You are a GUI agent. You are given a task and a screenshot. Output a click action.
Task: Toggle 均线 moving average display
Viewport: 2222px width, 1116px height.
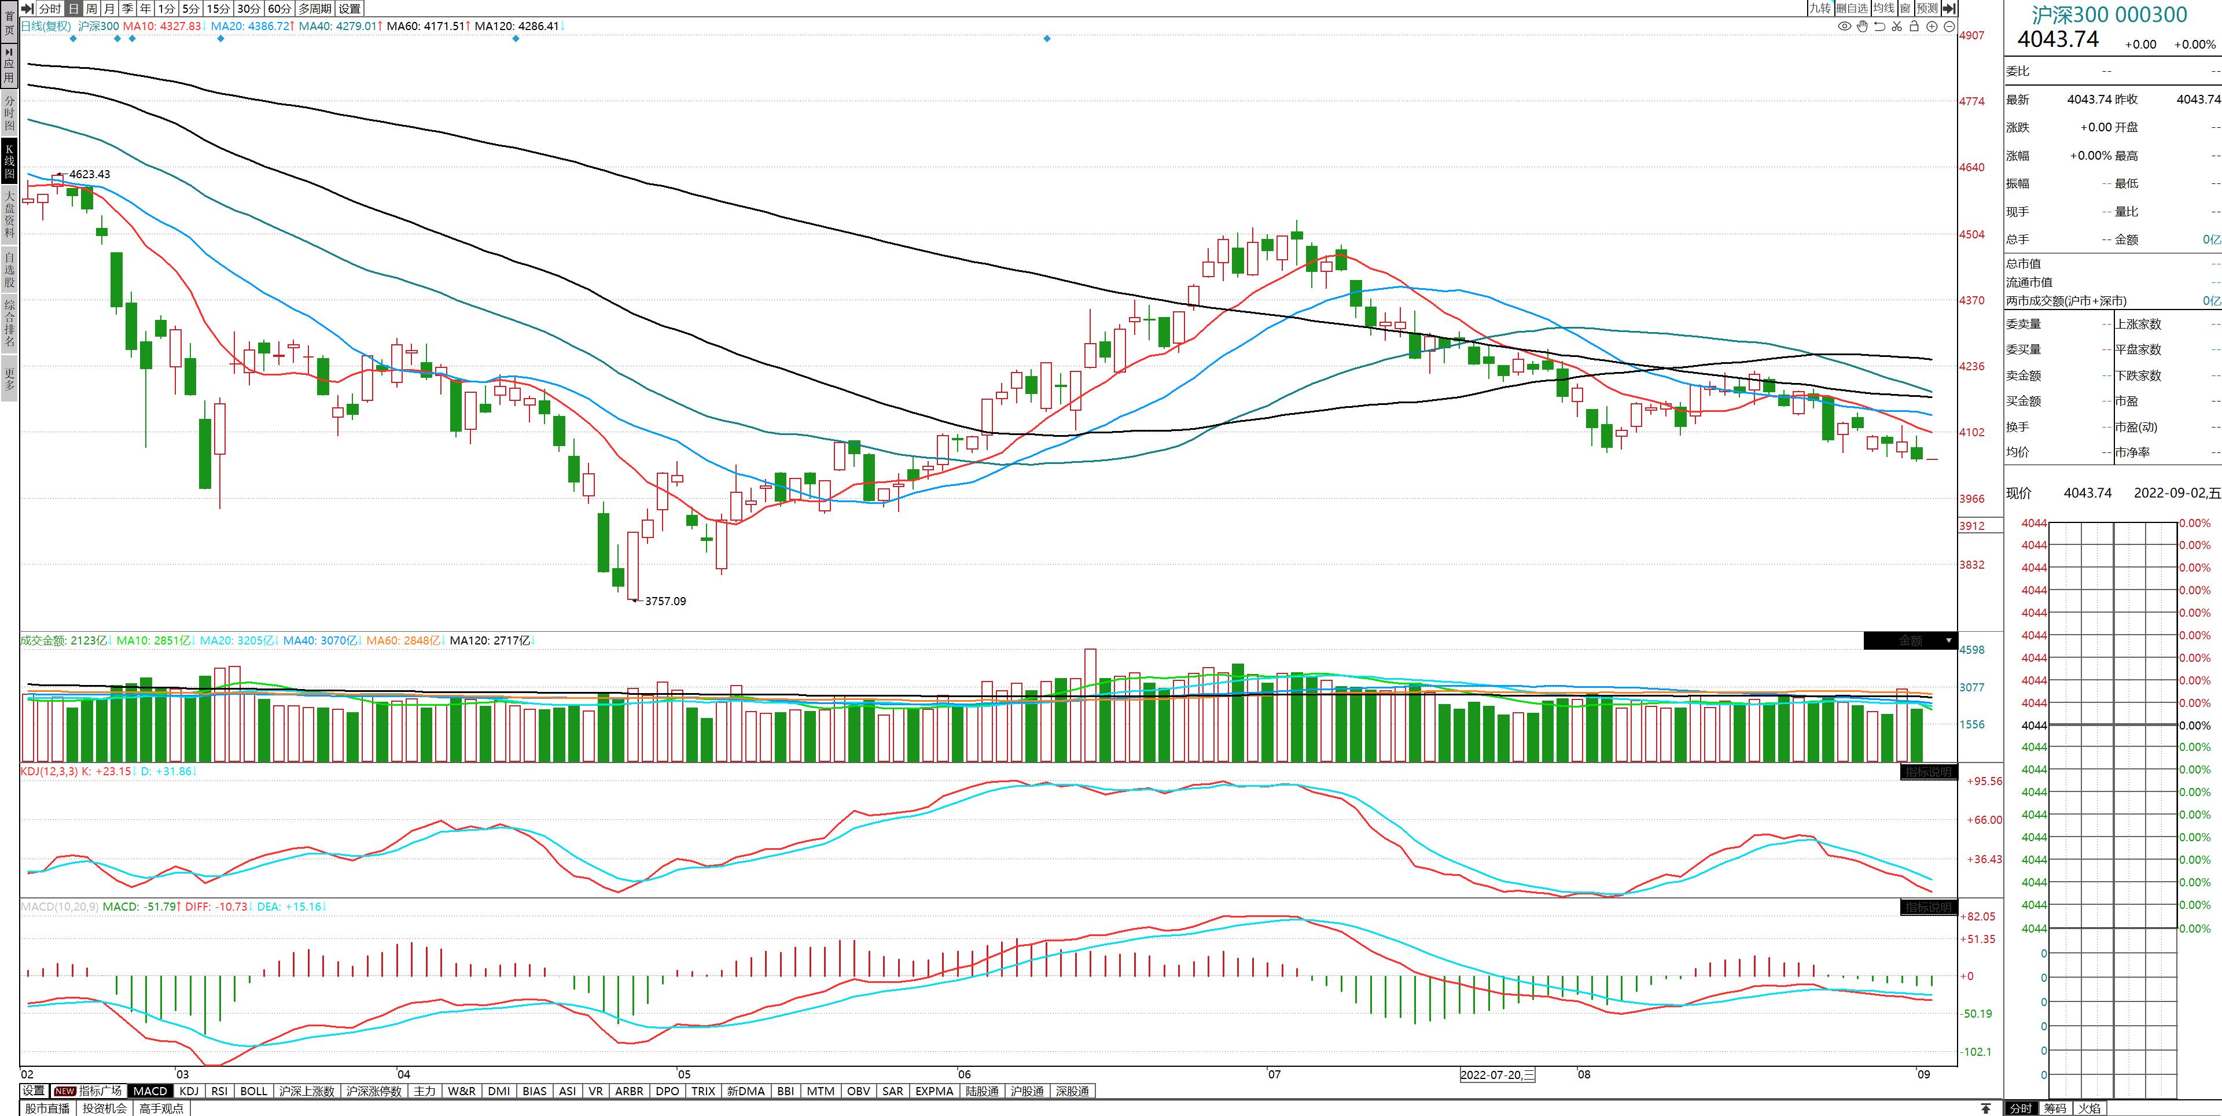[1884, 9]
